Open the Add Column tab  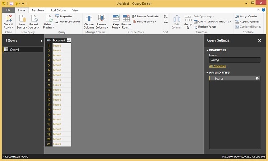[x=58, y=10]
